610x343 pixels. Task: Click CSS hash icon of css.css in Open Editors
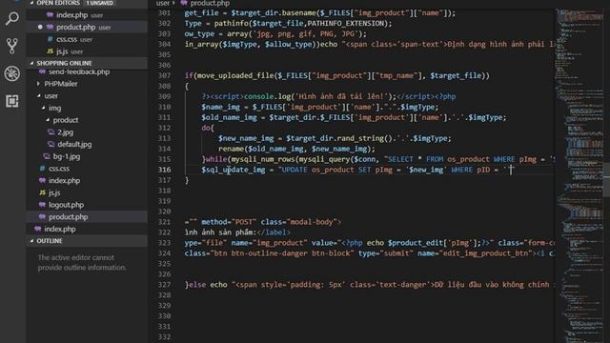coord(51,39)
